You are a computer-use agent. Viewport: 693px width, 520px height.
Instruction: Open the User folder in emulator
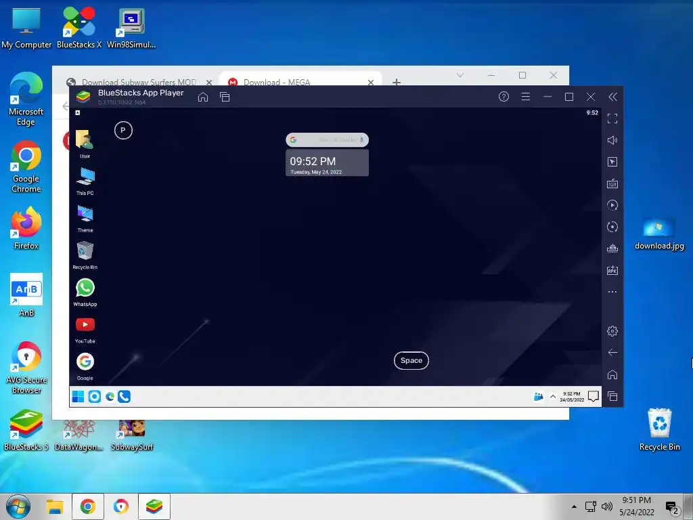coord(85,144)
